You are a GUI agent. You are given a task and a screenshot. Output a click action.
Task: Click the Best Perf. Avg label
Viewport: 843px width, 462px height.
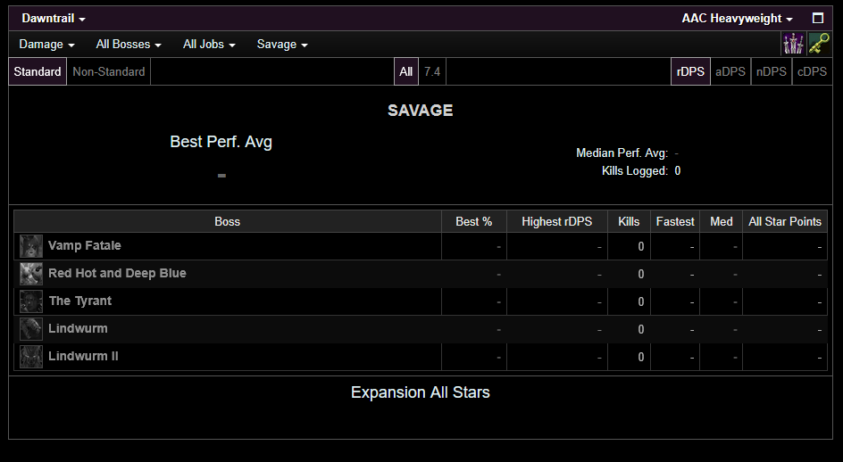pos(221,142)
